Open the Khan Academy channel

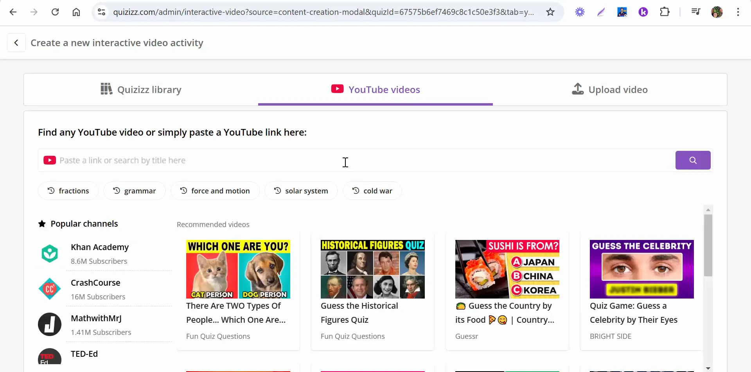[x=100, y=247]
